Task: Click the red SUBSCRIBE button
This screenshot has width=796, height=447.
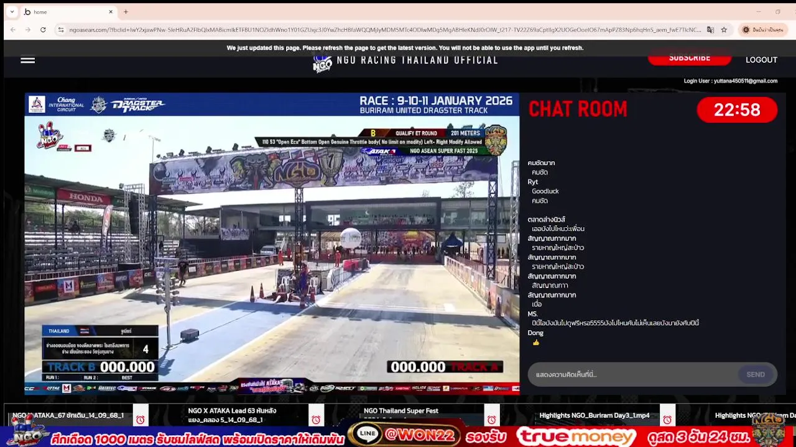Action: (689, 58)
